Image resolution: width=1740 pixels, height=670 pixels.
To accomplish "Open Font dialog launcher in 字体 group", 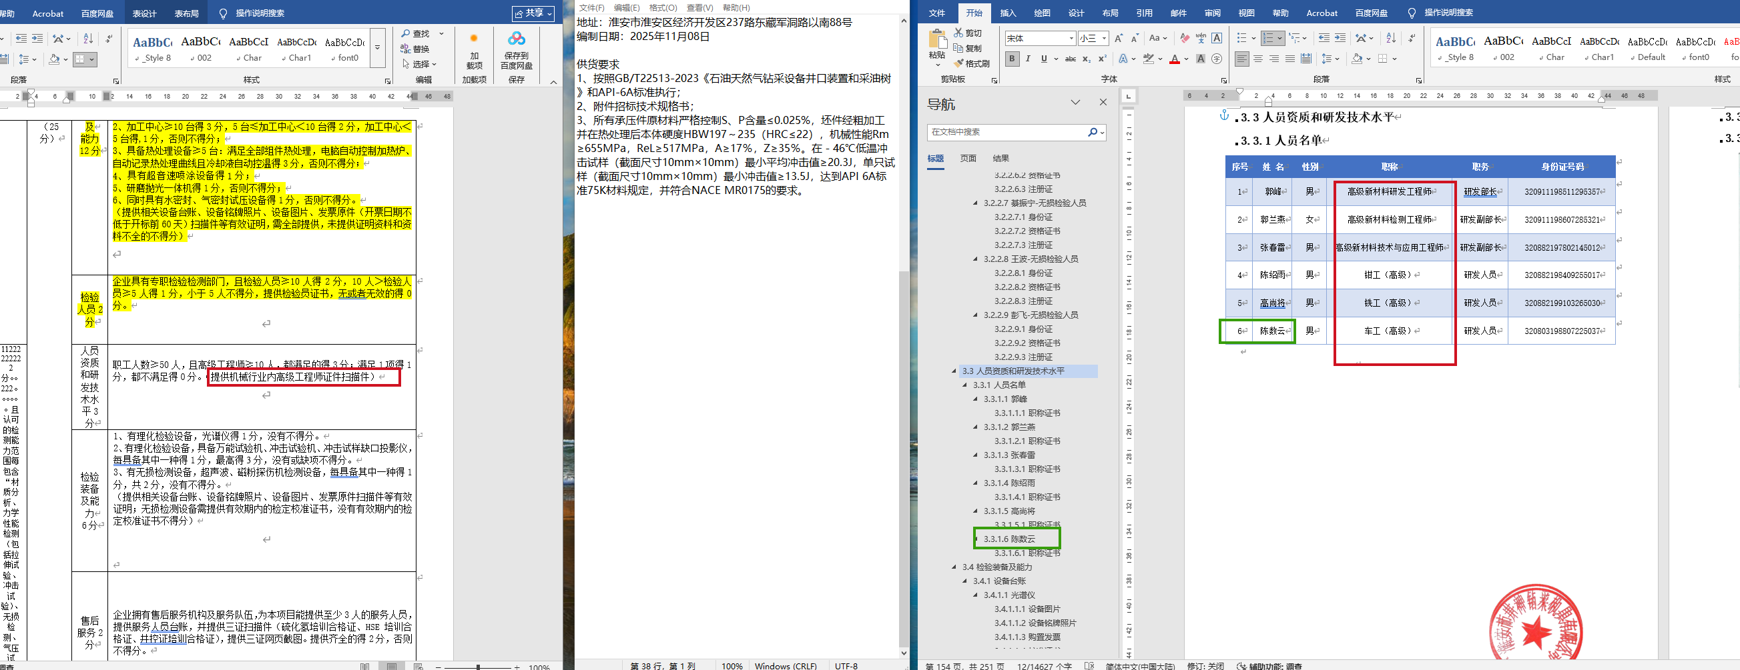I will click(1224, 81).
